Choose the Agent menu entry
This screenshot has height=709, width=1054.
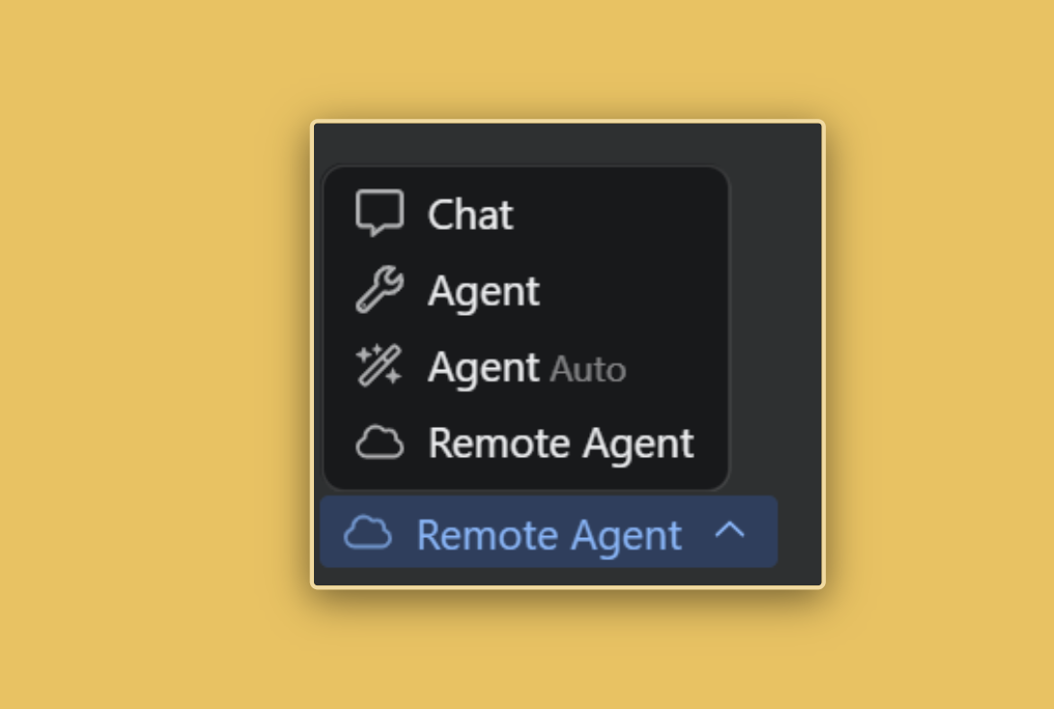click(x=526, y=291)
